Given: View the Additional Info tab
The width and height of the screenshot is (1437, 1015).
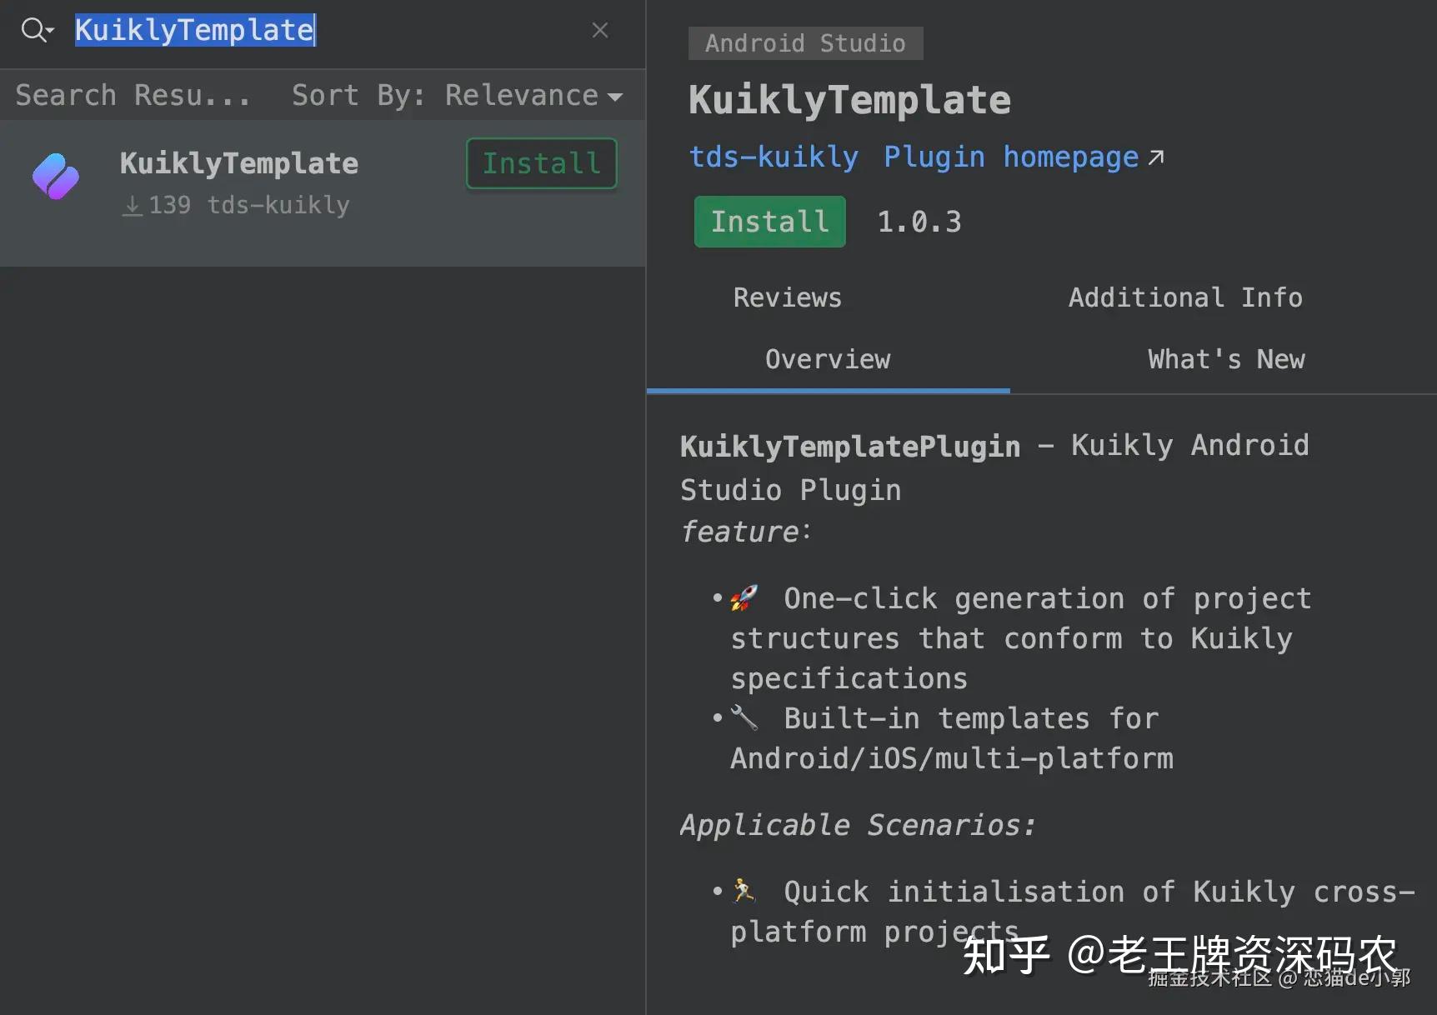Looking at the screenshot, I should [x=1184, y=297].
